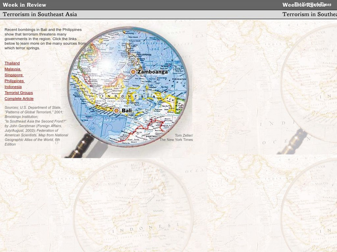Select the Philippines link
337x252 pixels.
[14, 81]
